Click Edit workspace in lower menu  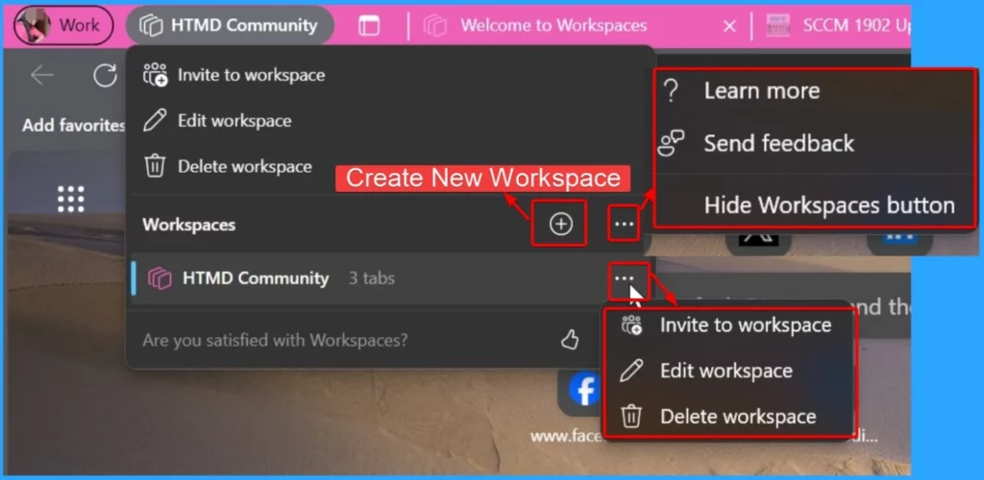(726, 371)
